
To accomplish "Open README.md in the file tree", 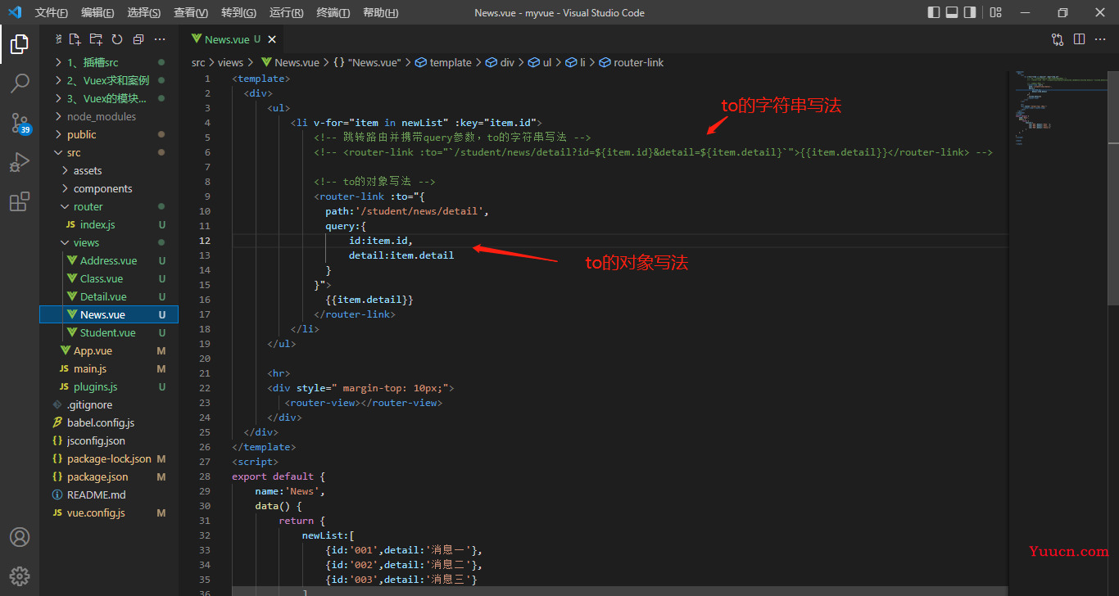I will [x=108, y=494].
